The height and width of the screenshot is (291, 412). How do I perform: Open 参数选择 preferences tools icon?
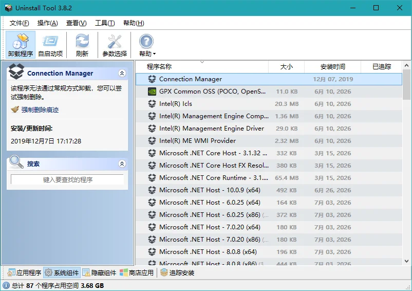coord(115,44)
